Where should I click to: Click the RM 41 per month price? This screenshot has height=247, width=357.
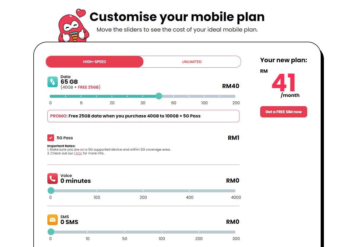(x=284, y=84)
